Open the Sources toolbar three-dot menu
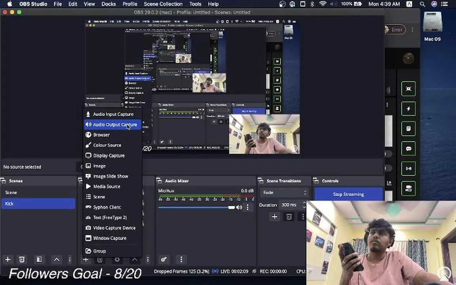456x285 pixels. (x=148, y=259)
